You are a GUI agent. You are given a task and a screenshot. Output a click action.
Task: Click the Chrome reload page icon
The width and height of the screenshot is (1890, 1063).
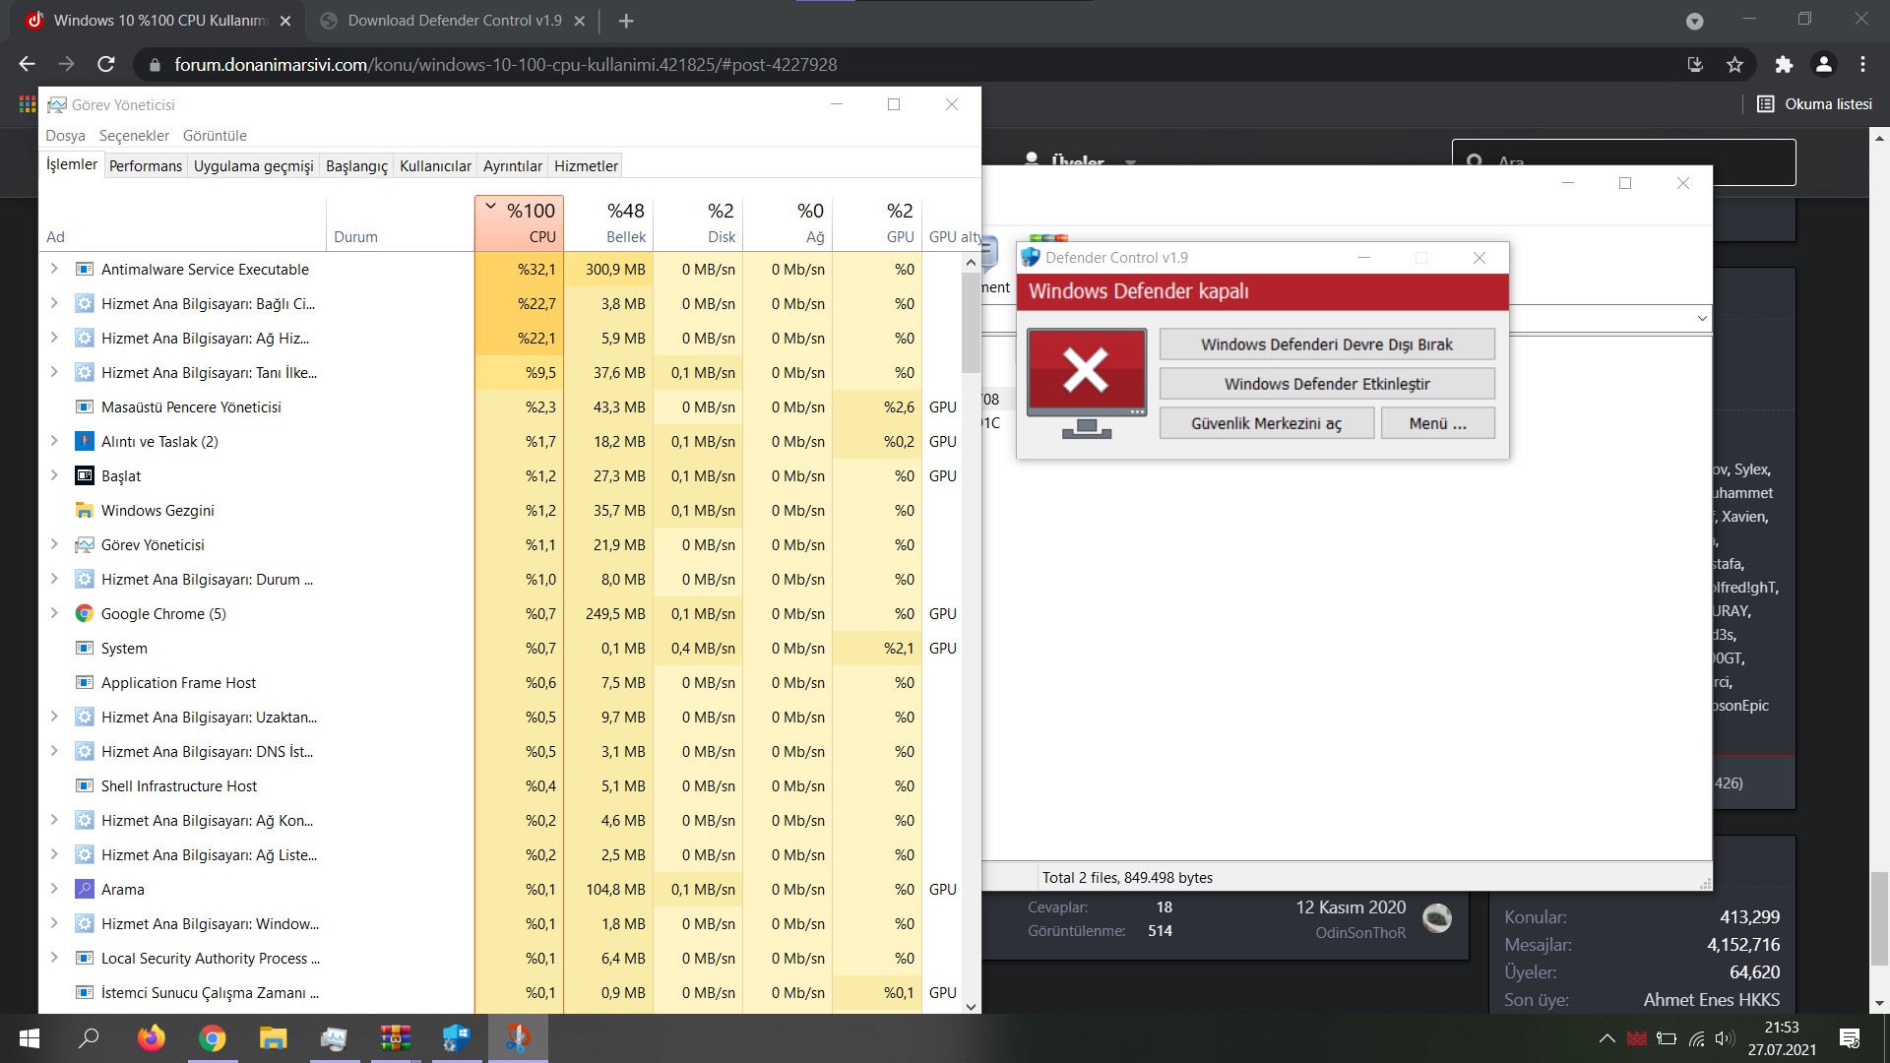click(x=106, y=65)
